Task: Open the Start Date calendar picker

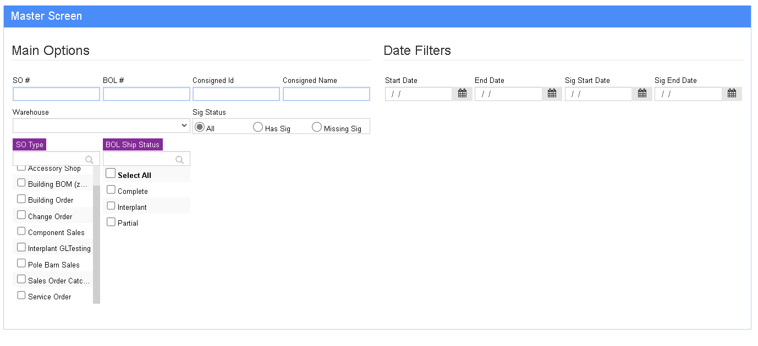Action: (x=462, y=94)
